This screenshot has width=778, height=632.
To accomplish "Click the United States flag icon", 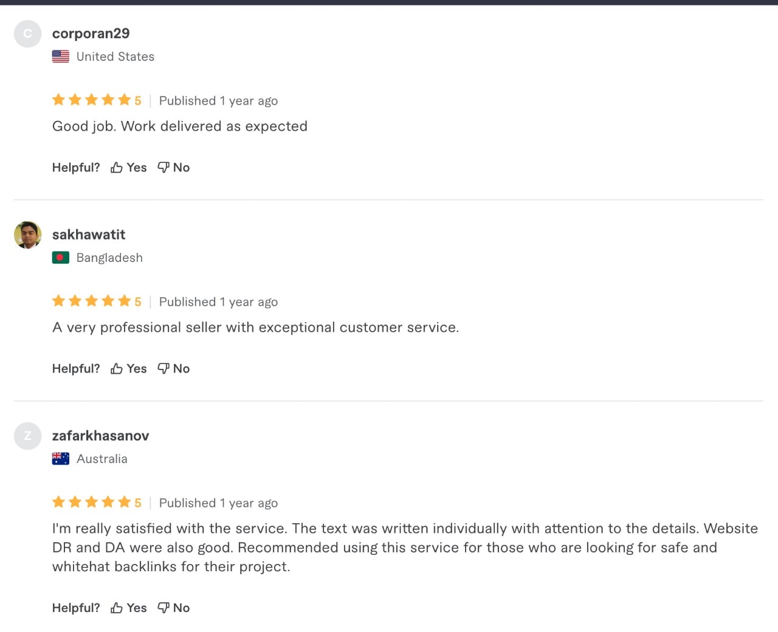I will pos(60,57).
